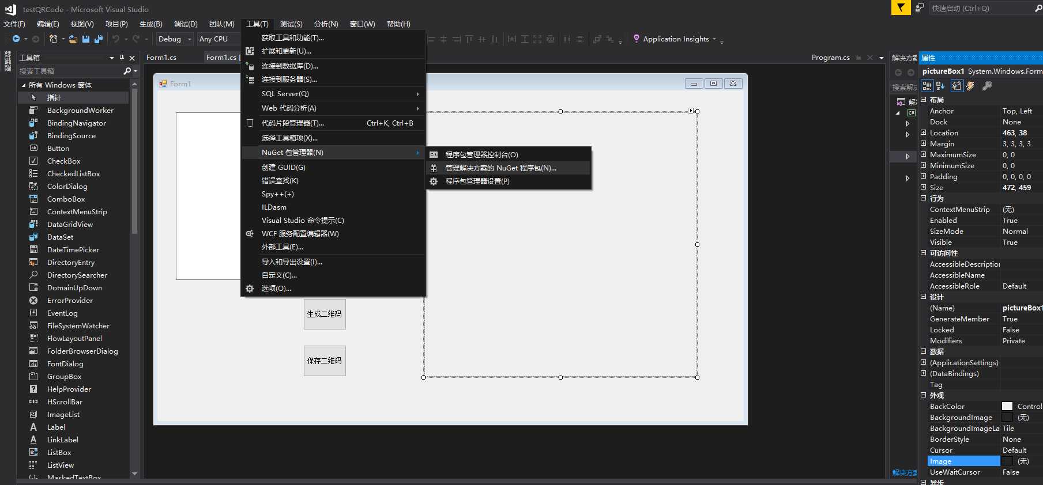The width and height of the screenshot is (1043, 485).
Task: Click the Package Manager Settings gear icon
Action: point(434,181)
